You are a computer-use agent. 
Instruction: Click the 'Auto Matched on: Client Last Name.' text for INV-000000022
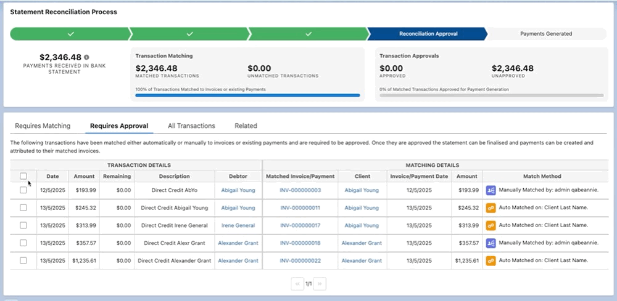tap(544, 260)
